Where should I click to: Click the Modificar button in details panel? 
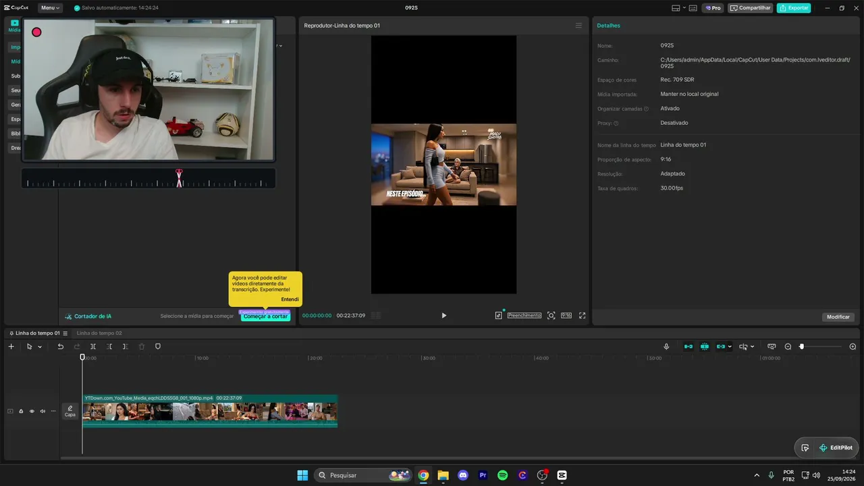click(x=838, y=317)
